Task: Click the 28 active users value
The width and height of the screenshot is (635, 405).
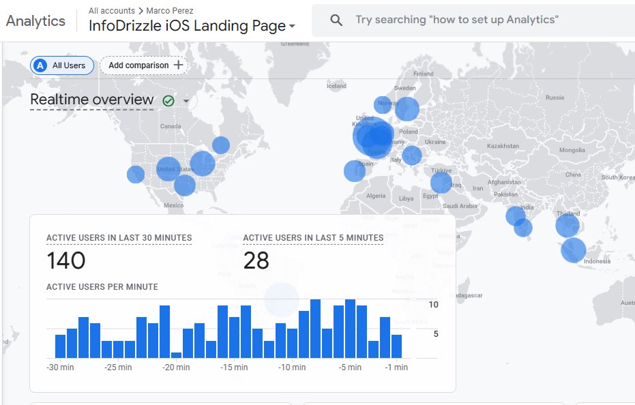Action: pos(256,260)
